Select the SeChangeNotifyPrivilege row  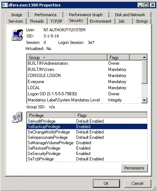pyautogui.click(x=87, y=132)
